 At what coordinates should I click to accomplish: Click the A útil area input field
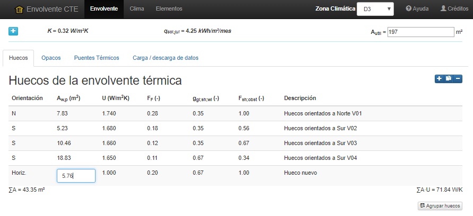pos(421,32)
